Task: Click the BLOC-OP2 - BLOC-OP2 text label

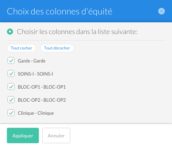Action: click(42, 100)
